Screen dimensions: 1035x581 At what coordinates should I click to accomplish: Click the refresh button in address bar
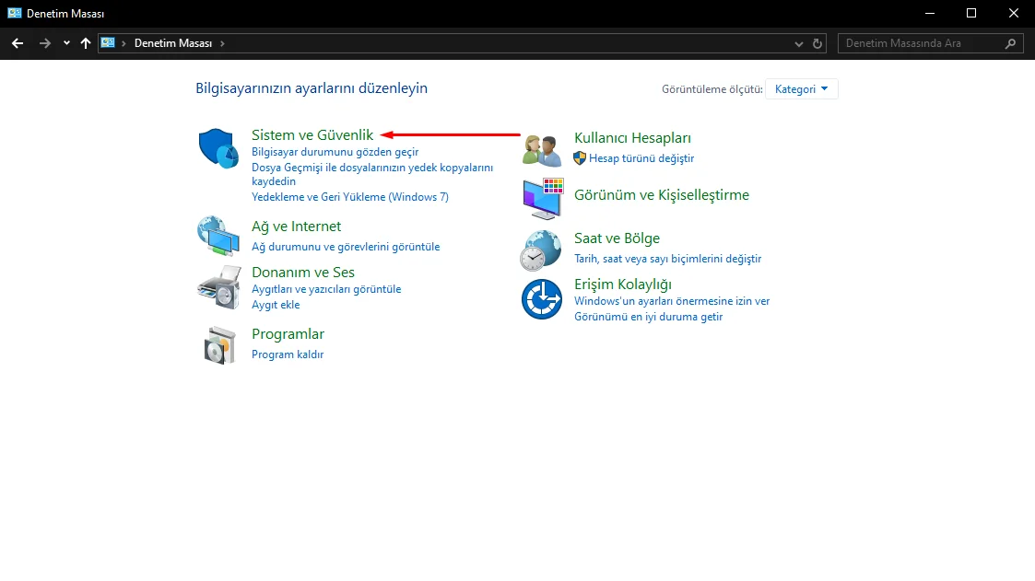pos(817,43)
